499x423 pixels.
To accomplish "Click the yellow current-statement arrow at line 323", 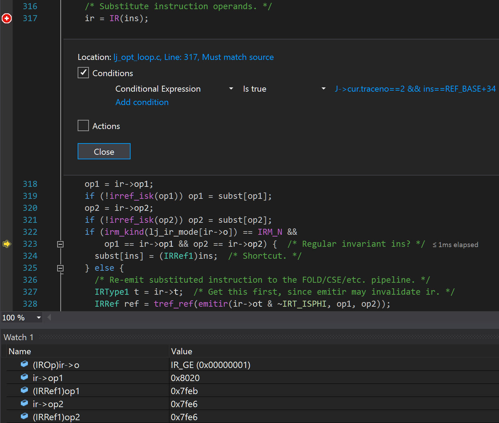I will (x=7, y=244).
